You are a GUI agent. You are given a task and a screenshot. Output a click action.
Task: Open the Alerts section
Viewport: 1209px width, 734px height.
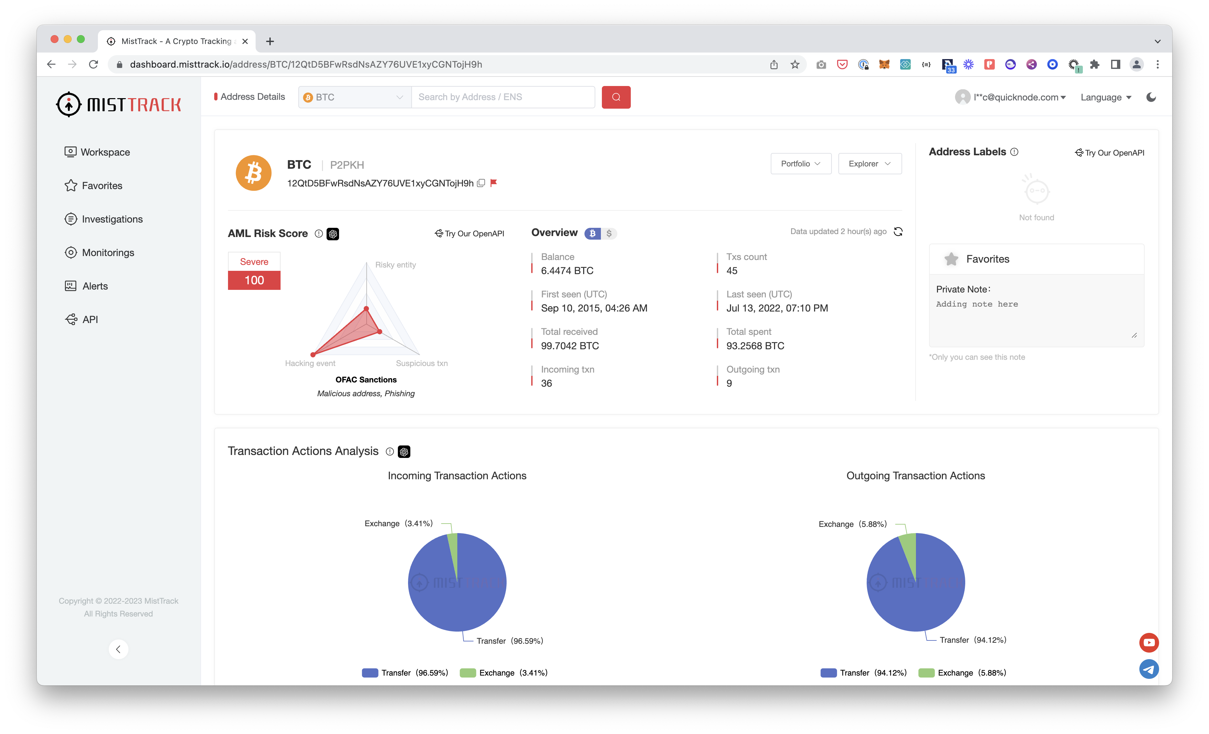[x=86, y=286]
